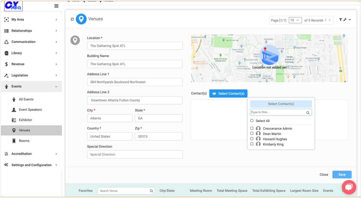The height and width of the screenshot is (198, 361).
Task: Expand the Relationships menu chevron
Action: point(56,31)
